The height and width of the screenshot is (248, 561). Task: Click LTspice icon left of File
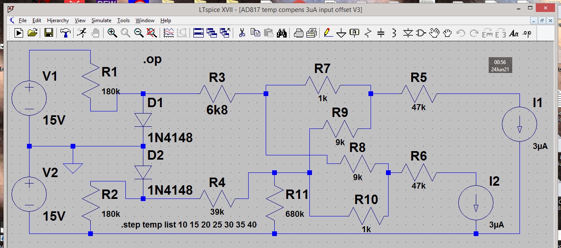point(12,20)
